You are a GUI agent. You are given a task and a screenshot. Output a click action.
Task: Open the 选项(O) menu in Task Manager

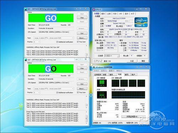pos(104,71)
